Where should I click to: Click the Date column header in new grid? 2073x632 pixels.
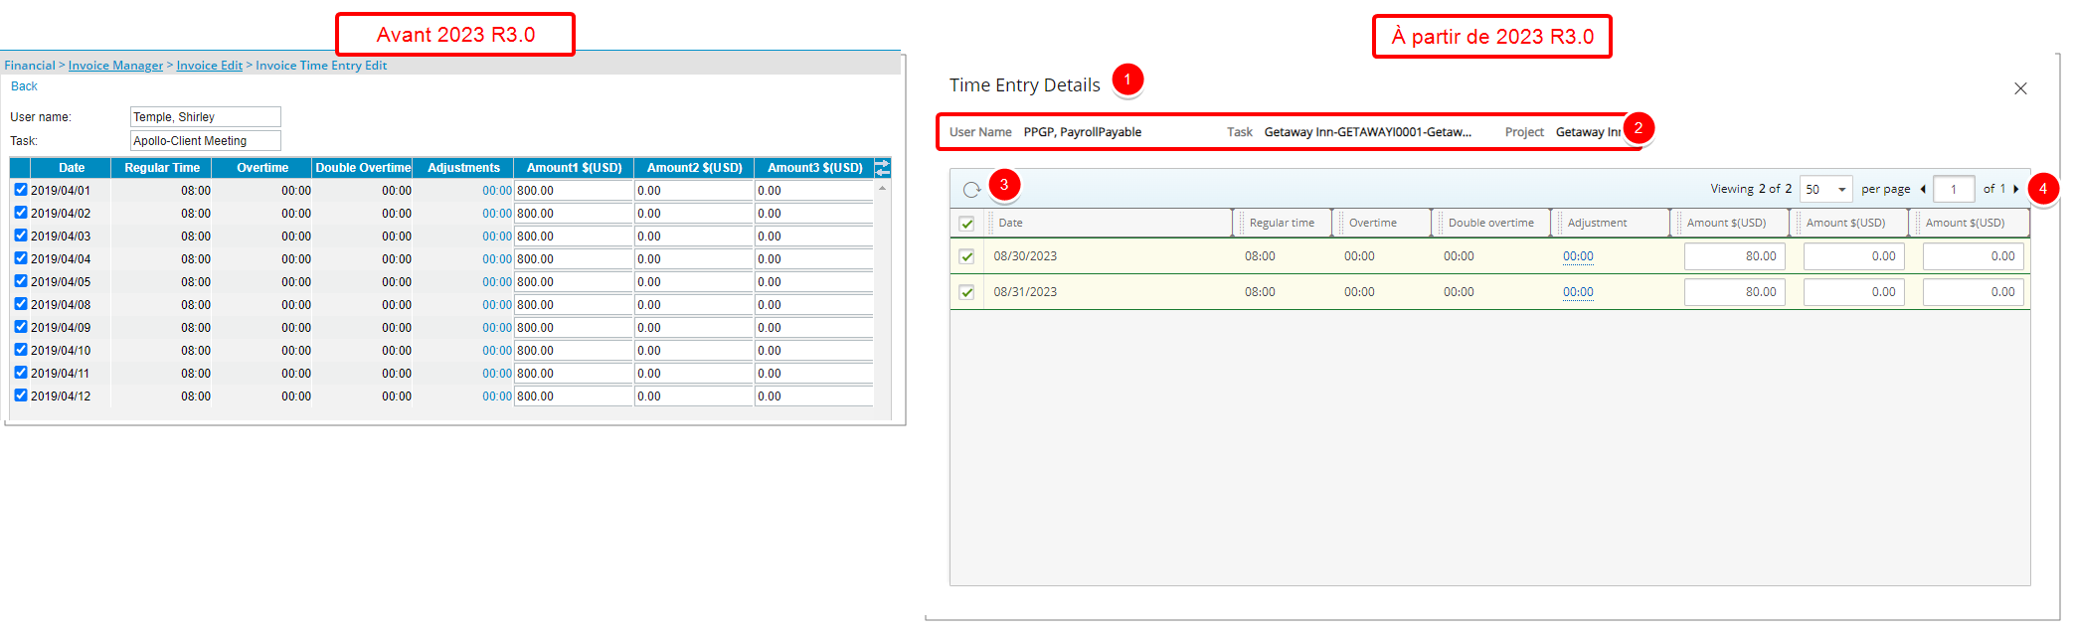[x=1109, y=224]
